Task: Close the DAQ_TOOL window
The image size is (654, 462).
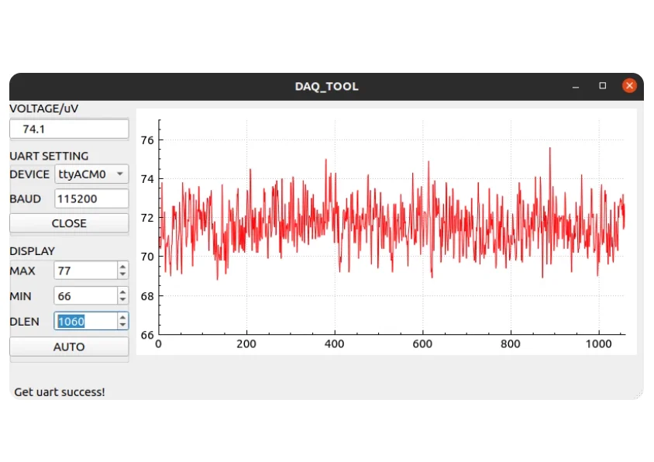Action: click(629, 85)
